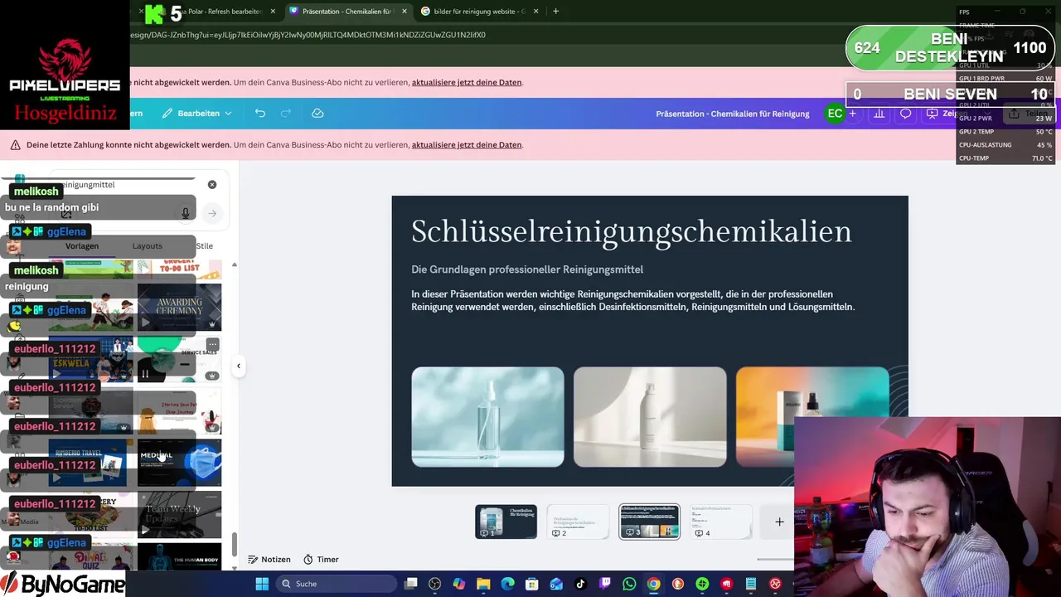
Task: Select the slide body paragraph text
Action: (632, 300)
